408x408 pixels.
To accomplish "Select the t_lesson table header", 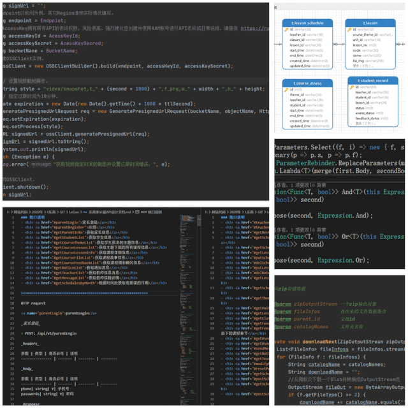I will point(370,23).
